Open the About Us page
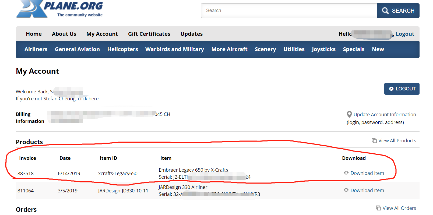433x215 pixels. [64, 34]
